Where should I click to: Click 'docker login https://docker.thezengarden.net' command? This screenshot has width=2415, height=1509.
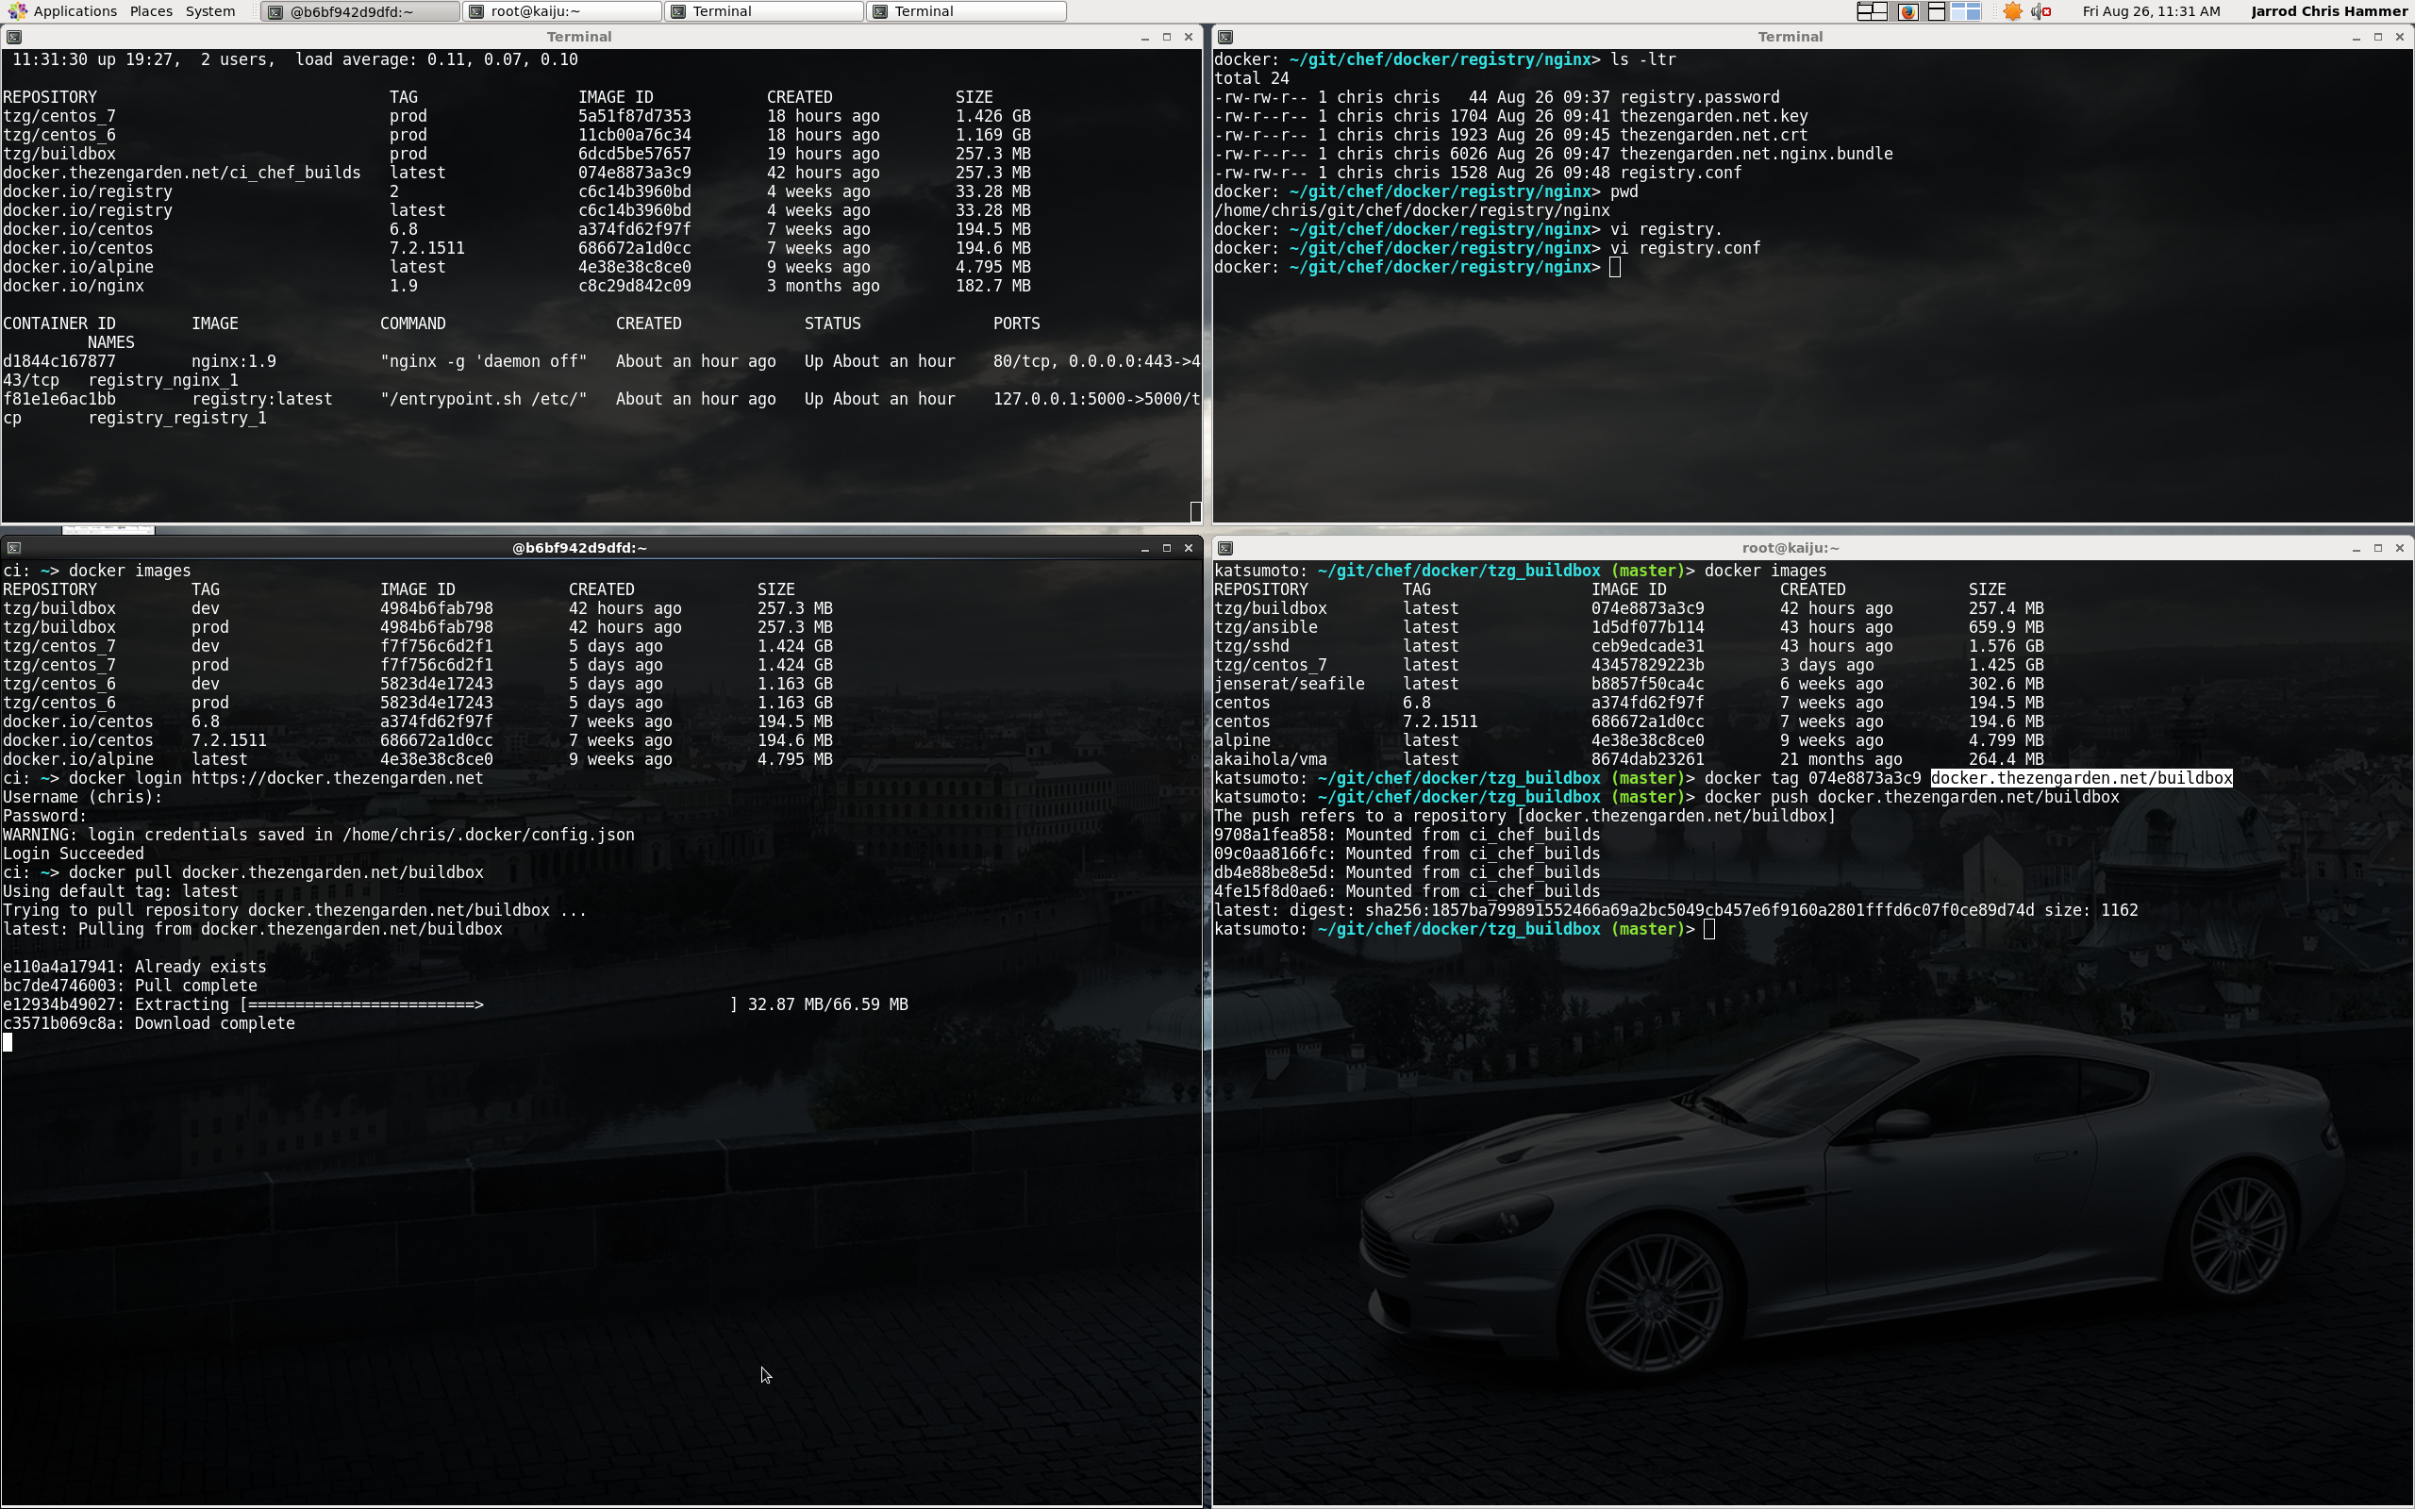275,778
